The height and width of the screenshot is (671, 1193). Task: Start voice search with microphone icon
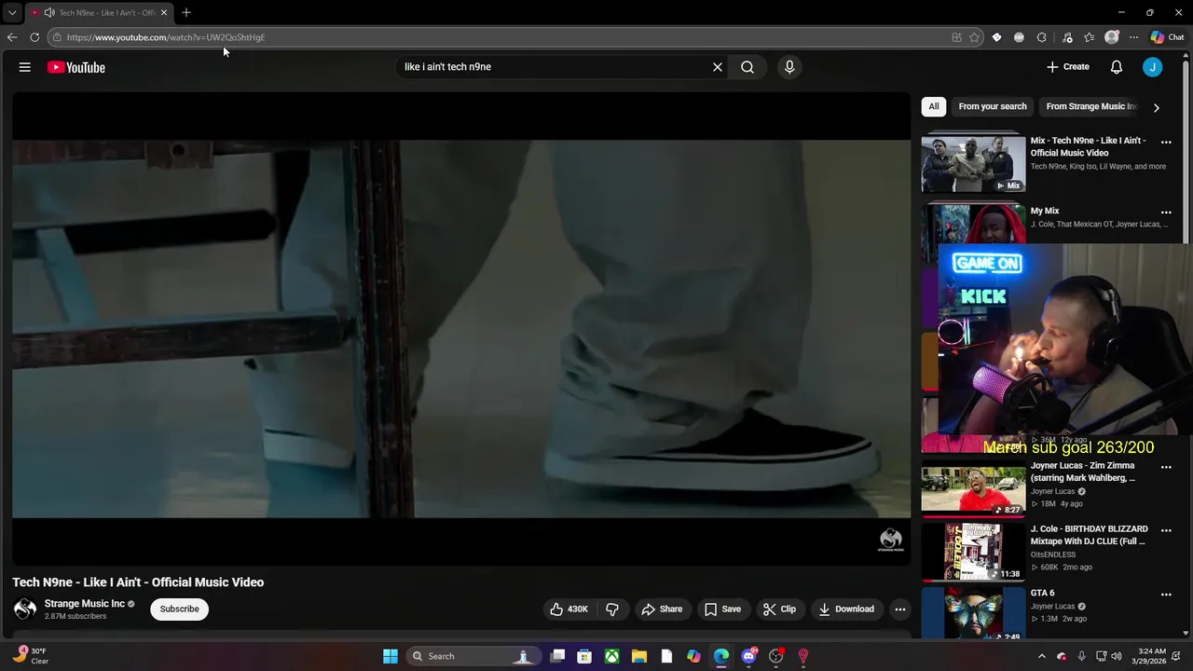pyautogui.click(x=789, y=67)
